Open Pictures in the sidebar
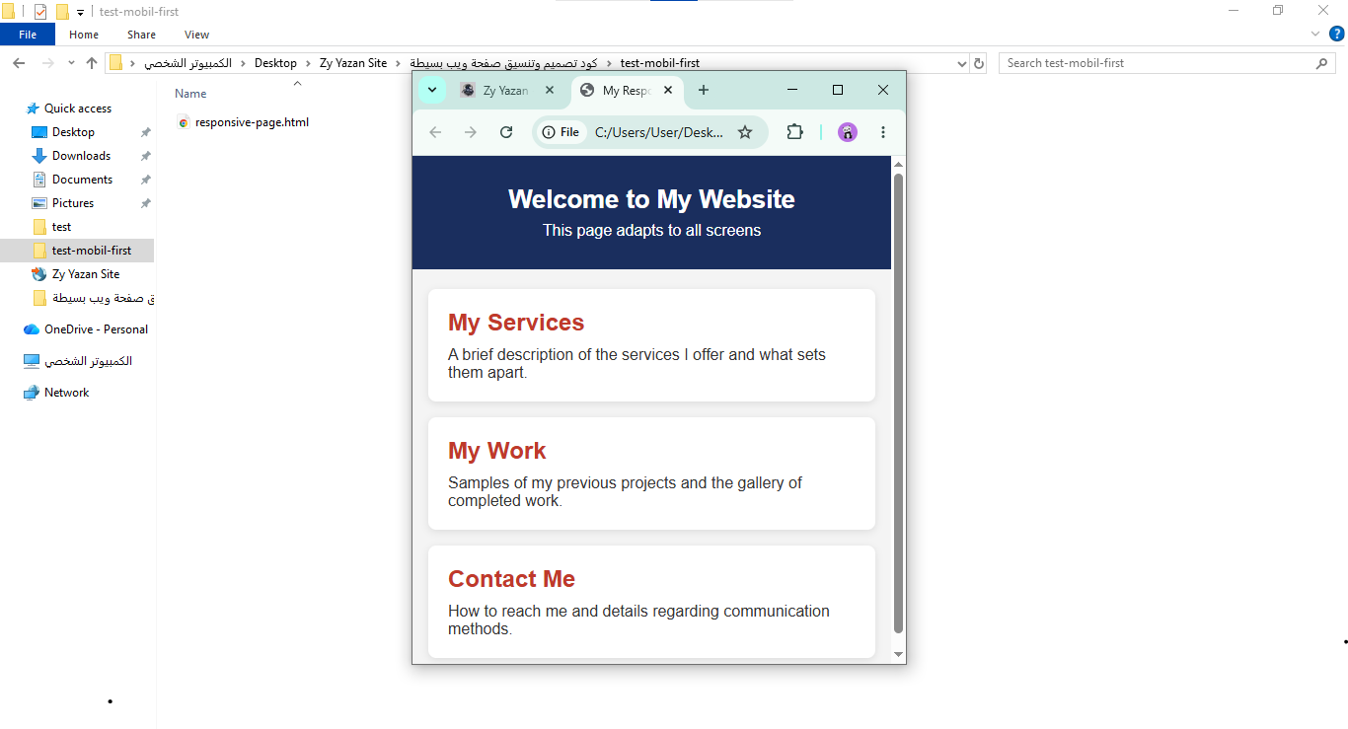 pos(73,203)
